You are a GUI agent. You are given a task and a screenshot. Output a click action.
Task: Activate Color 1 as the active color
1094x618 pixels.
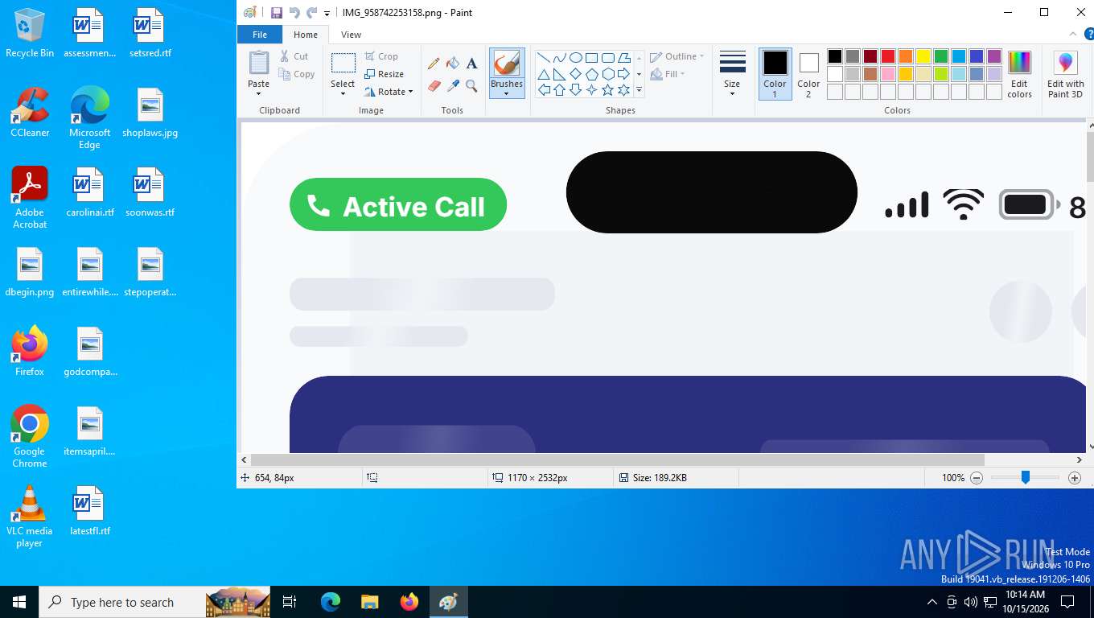775,74
